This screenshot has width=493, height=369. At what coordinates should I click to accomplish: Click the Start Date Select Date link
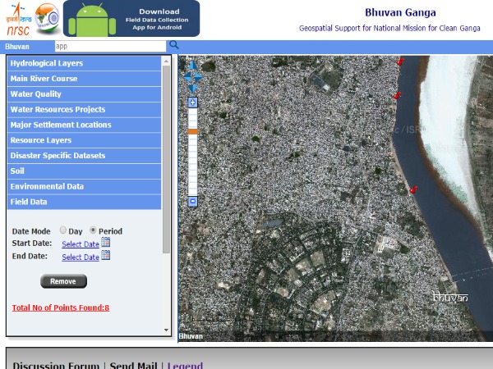81,244
